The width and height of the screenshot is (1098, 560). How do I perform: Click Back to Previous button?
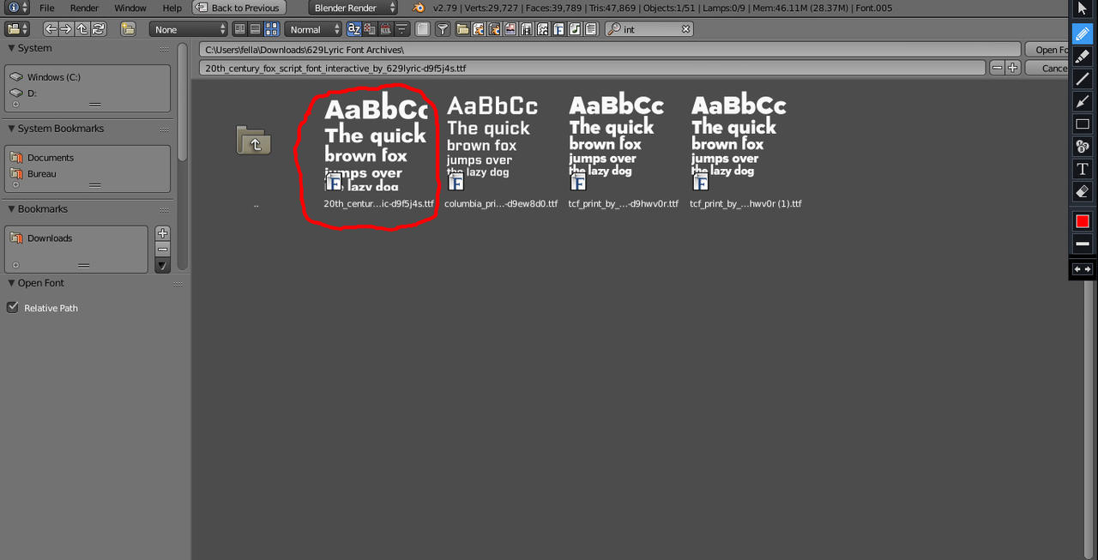coord(238,8)
